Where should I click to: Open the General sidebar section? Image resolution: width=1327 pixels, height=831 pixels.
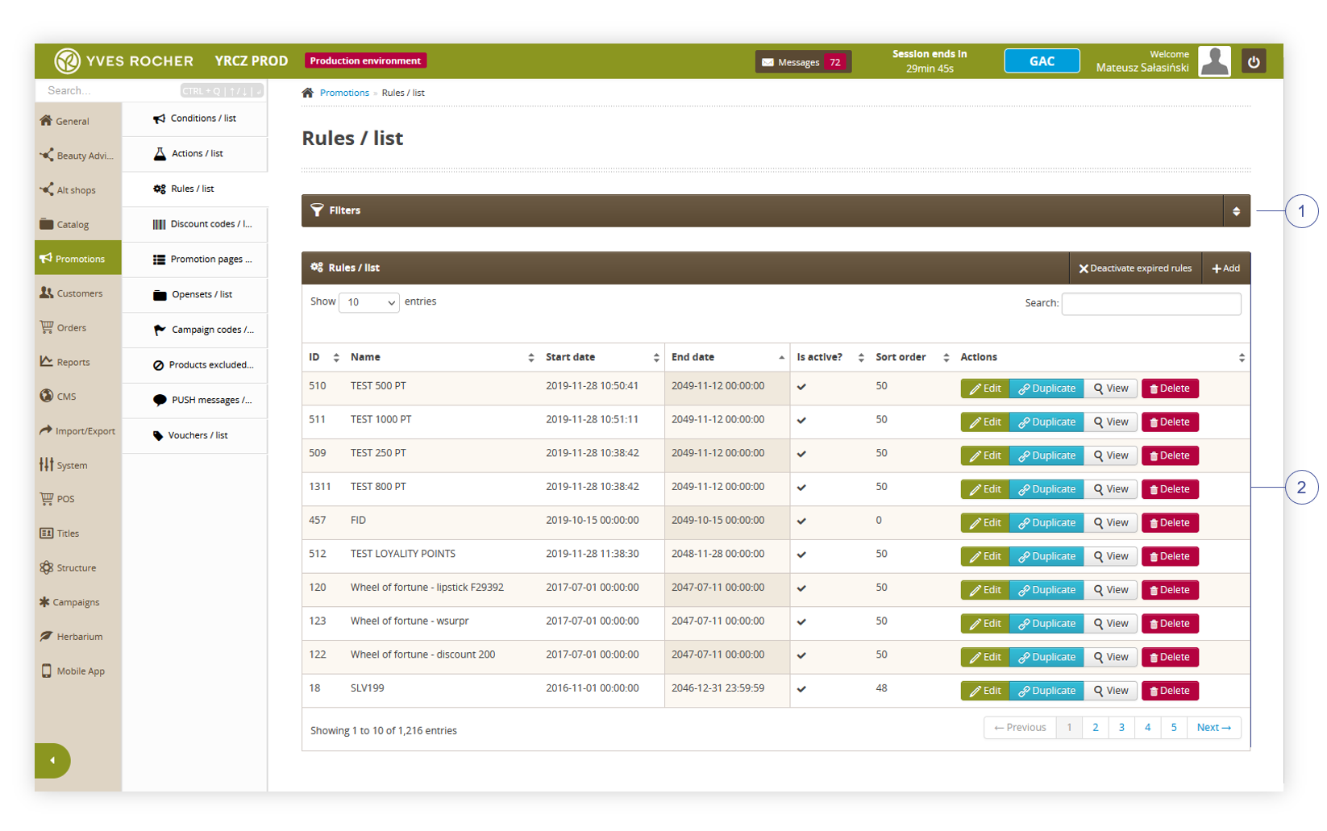78,121
